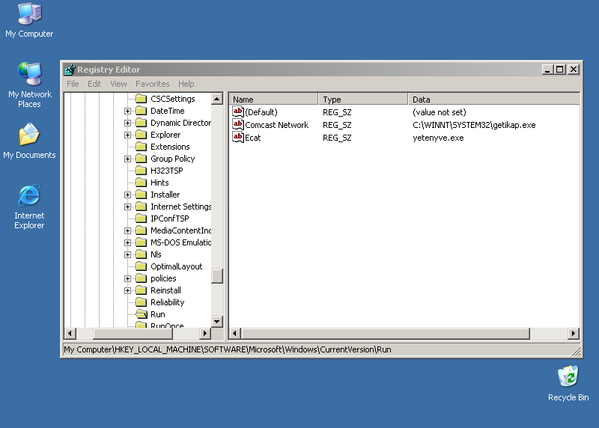This screenshot has height=428, width=599.
Task: Open the Edit menu
Action: (x=94, y=84)
